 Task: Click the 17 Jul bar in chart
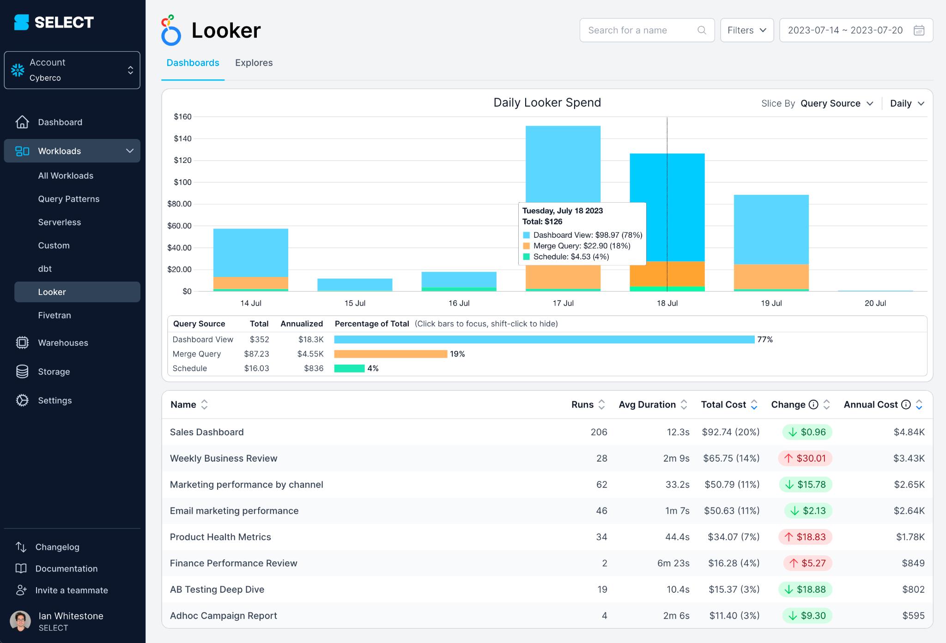(563, 164)
